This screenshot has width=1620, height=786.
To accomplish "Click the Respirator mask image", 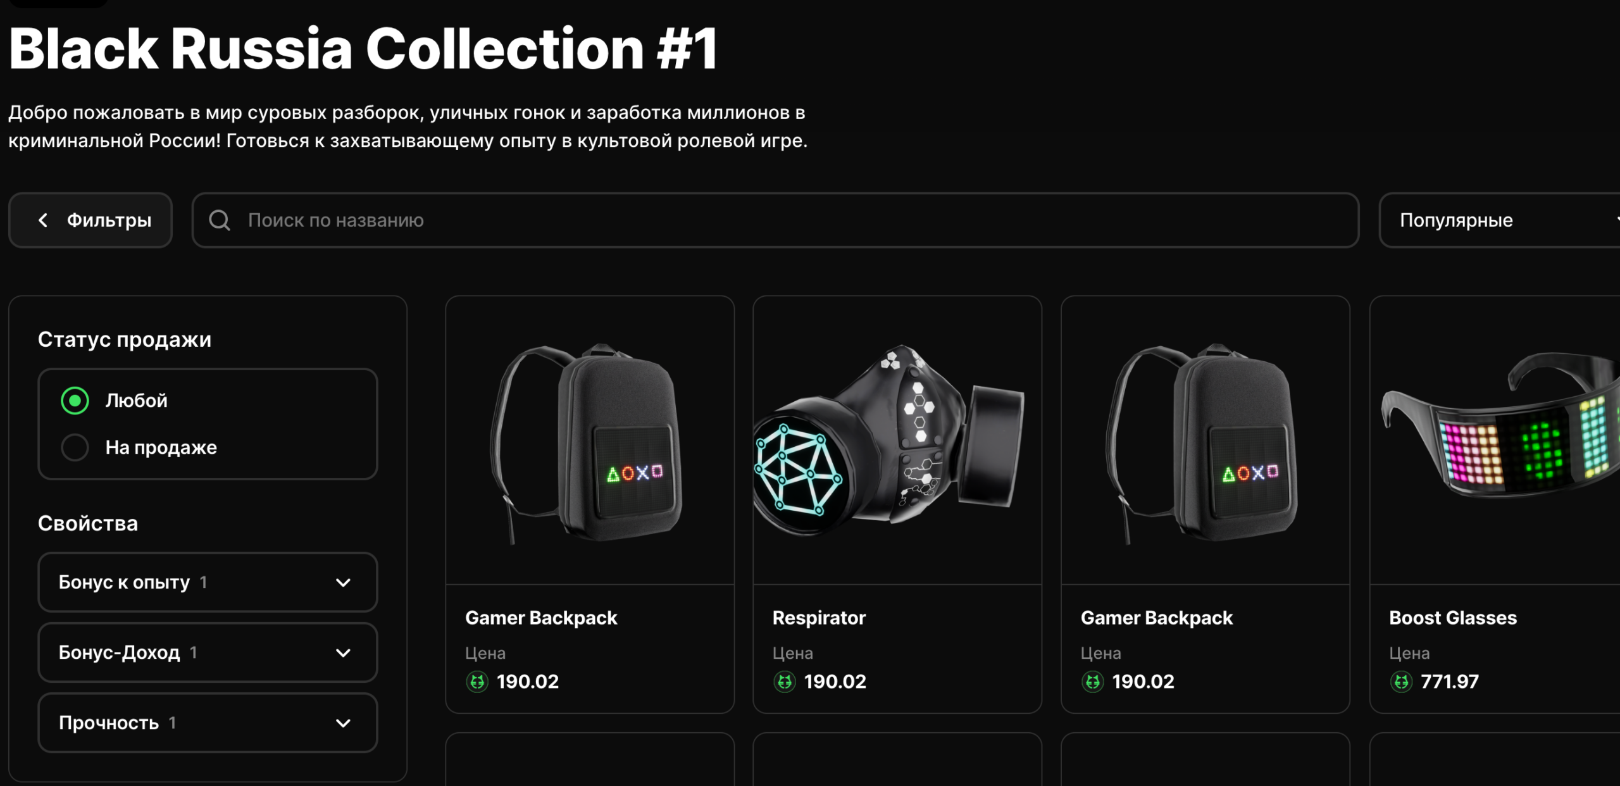I will point(897,440).
